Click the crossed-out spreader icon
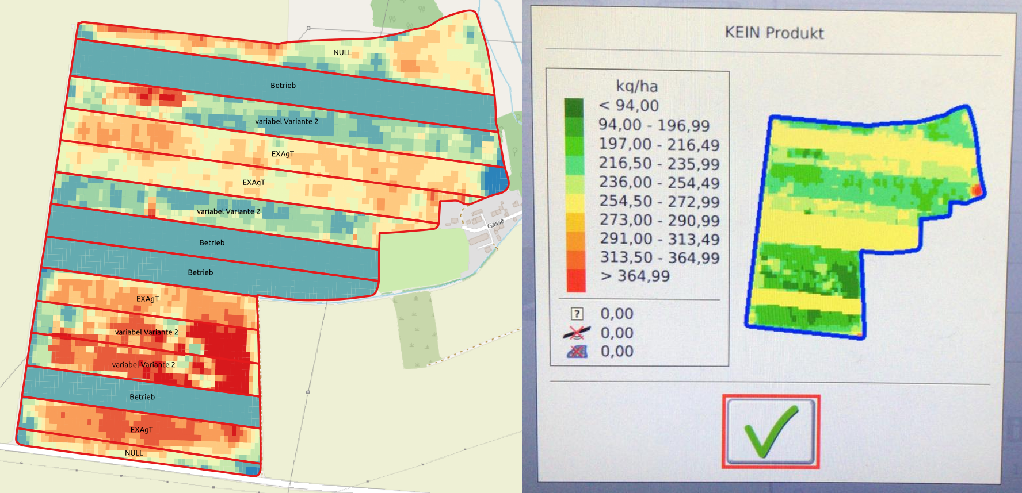Viewport: 1022px width, 493px height. (x=577, y=333)
